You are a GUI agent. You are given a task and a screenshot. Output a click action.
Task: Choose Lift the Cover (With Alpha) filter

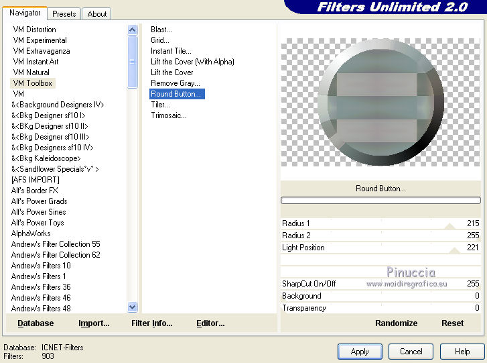point(192,62)
